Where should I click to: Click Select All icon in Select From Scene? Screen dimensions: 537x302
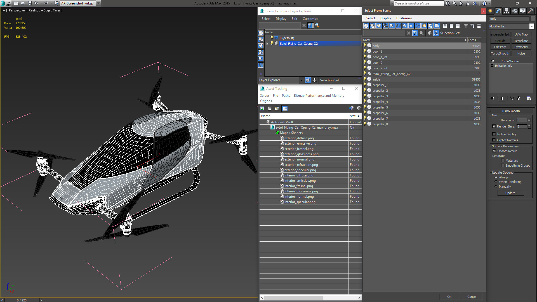click(x=445, y=26)
